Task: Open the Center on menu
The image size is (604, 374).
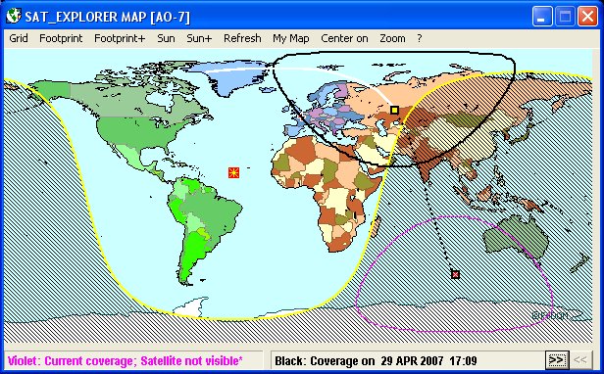Action: point(344,38)
